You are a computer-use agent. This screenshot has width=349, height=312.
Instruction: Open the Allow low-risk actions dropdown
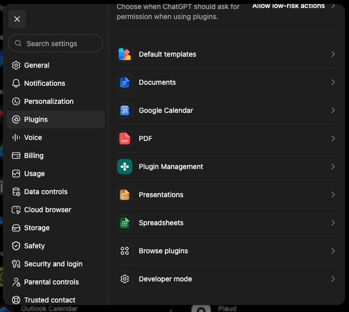293,6
